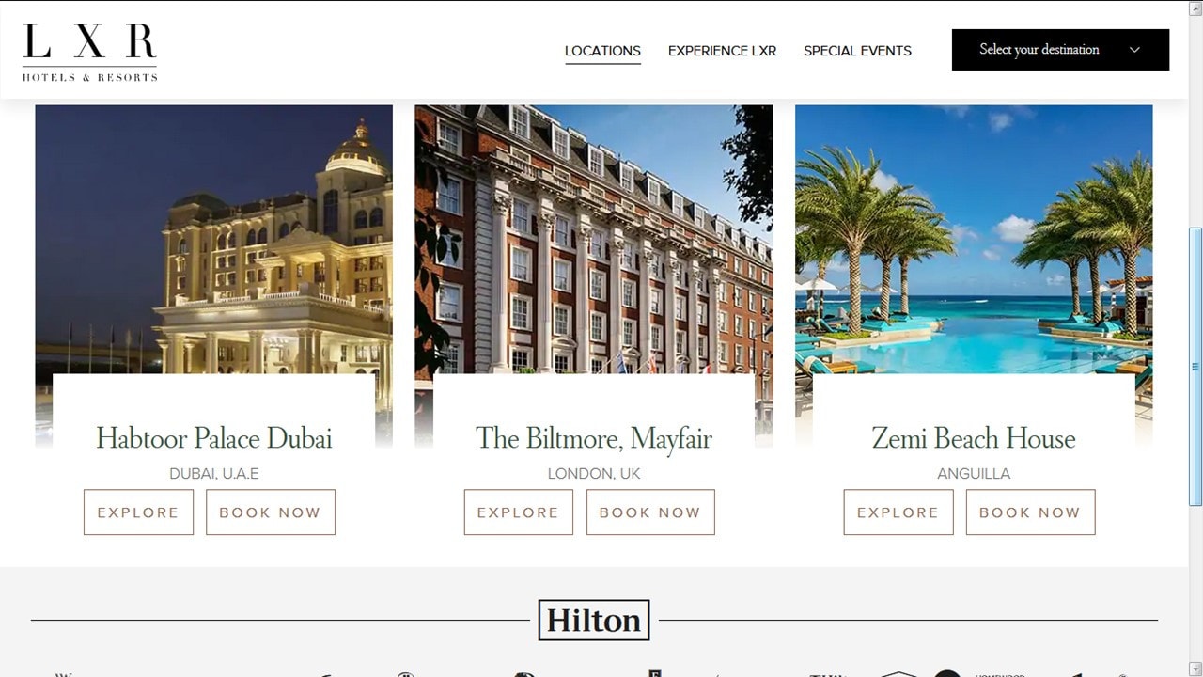Book now at The Biltmore, Mayfair
The image size is (1203, 677).
pyautogui.click(x=650, y=512)
